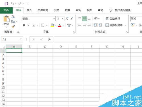Center text horizontally

84,25
